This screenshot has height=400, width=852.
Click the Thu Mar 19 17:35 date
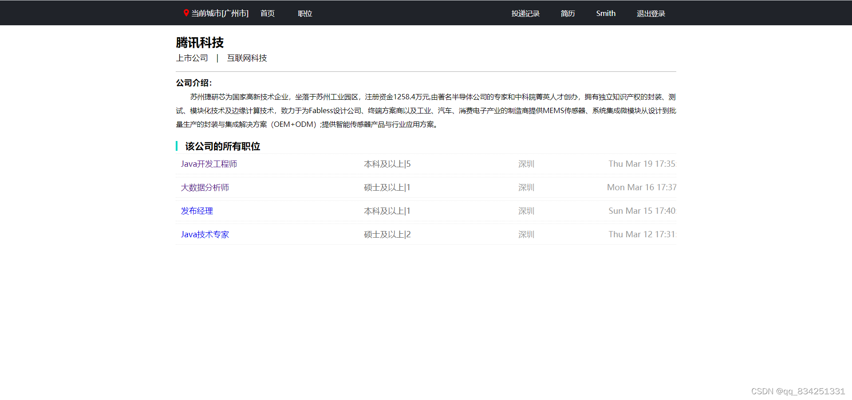pyautogui.click(x=642, y=164)
